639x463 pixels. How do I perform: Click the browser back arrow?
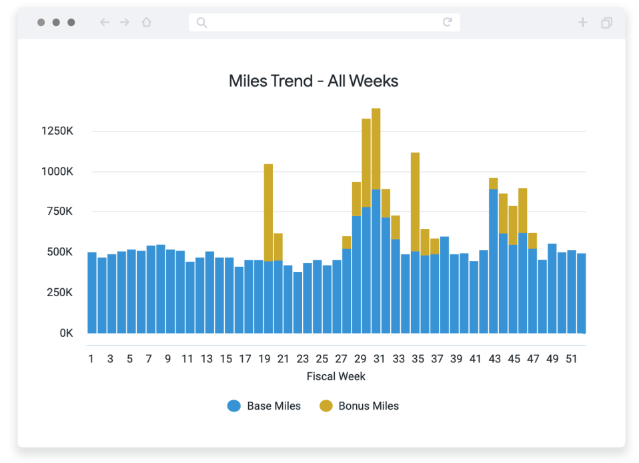click(x=105, y=23)
